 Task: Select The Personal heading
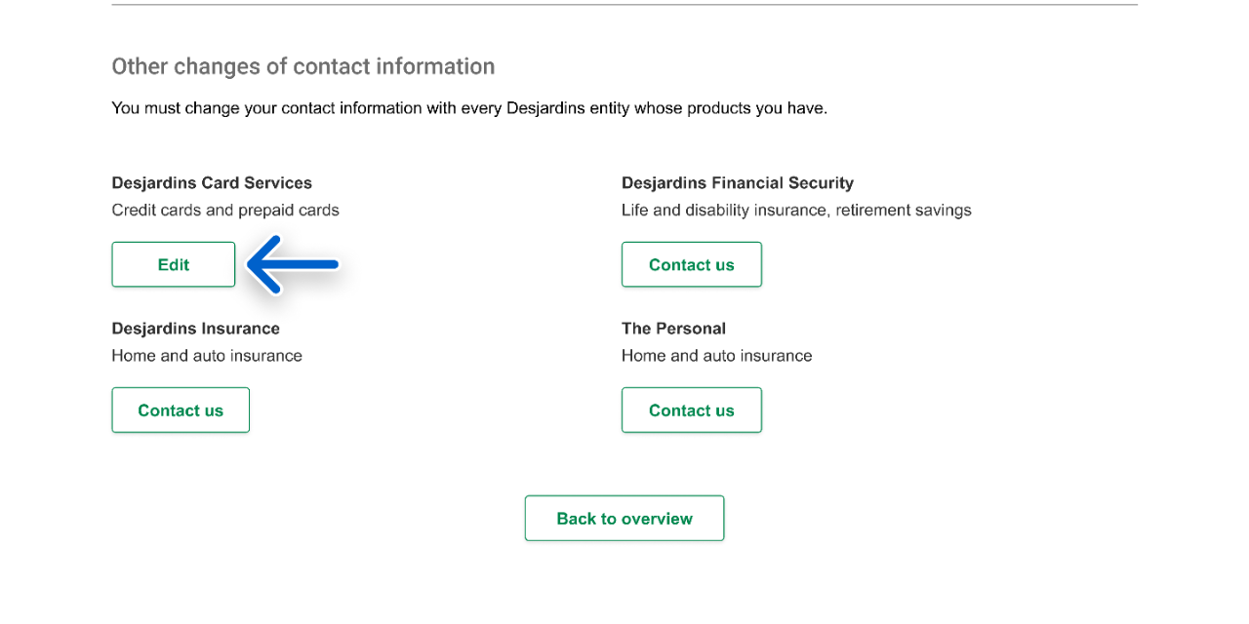click(x=673, y=329)
